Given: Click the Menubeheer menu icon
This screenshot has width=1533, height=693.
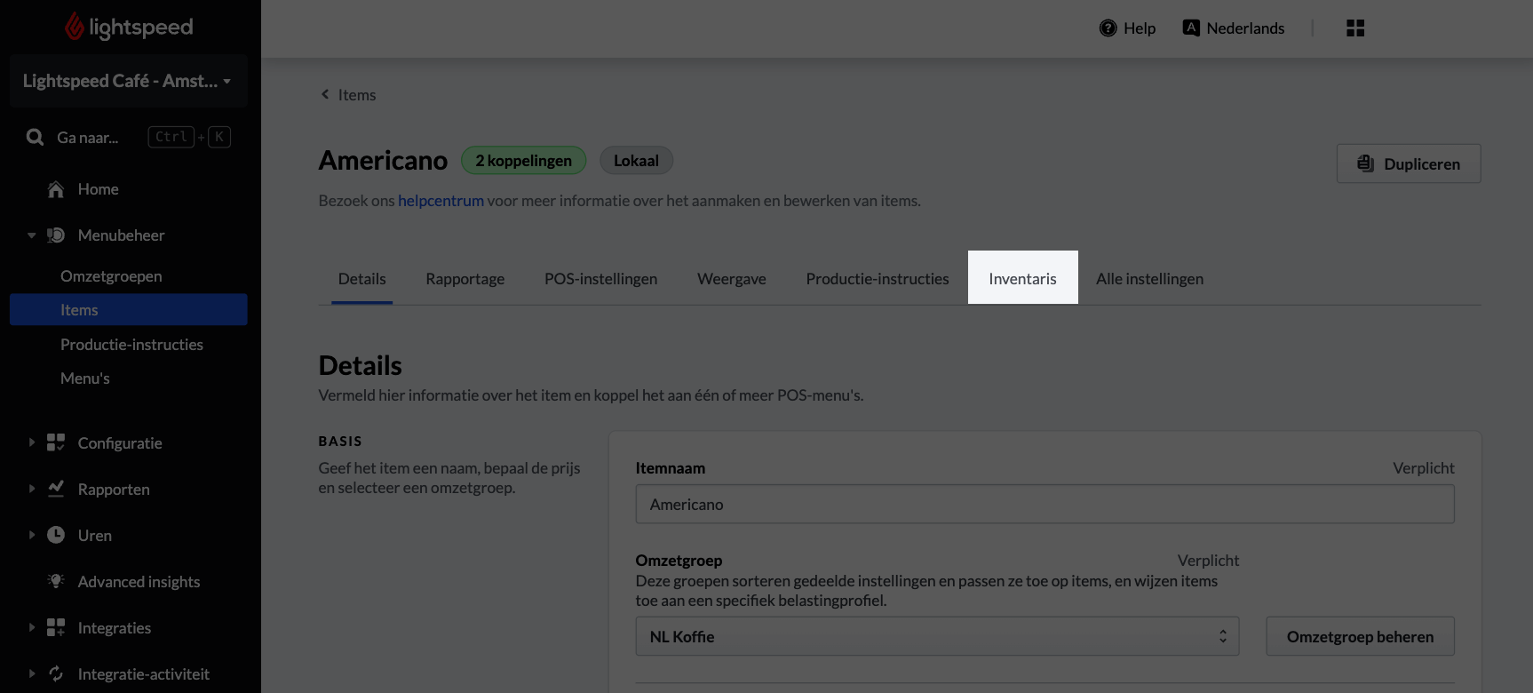Looking at the screenshot, I should pyautogui.click(x=56, y=235).
